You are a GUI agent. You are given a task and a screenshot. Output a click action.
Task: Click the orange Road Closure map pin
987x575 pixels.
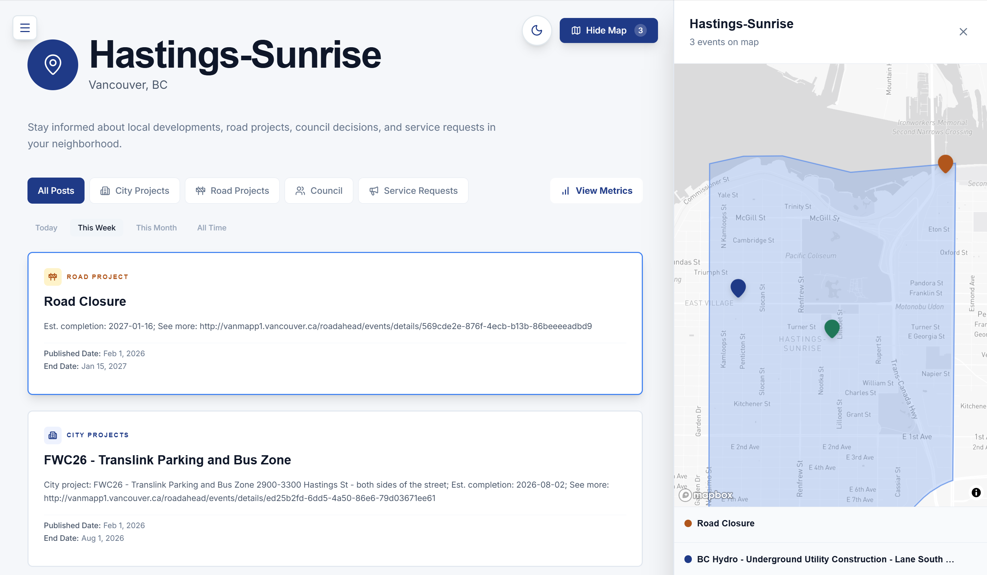[945, 163]
